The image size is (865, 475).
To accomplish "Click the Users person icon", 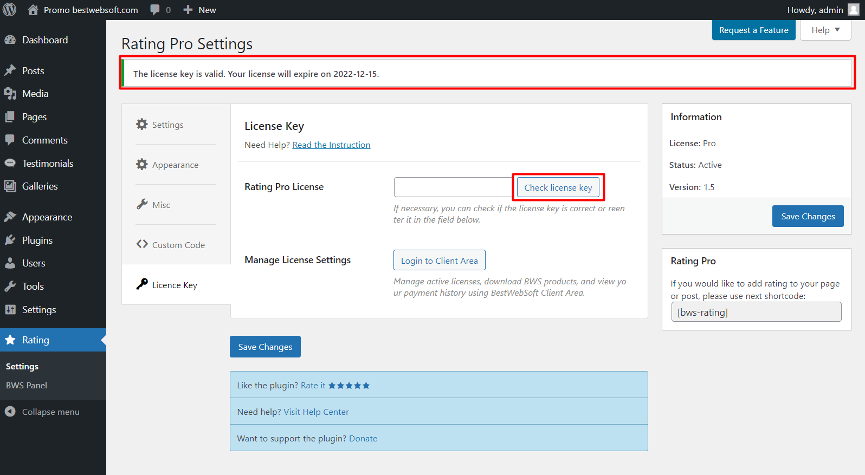I will 10,263.
